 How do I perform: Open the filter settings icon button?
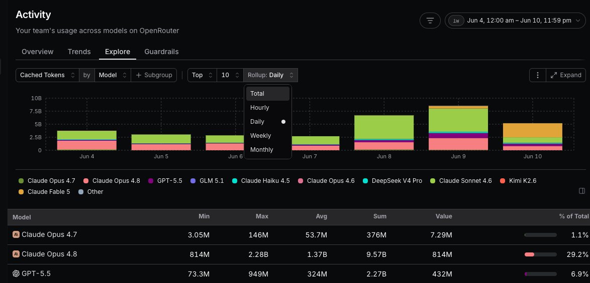click(430, 21)
